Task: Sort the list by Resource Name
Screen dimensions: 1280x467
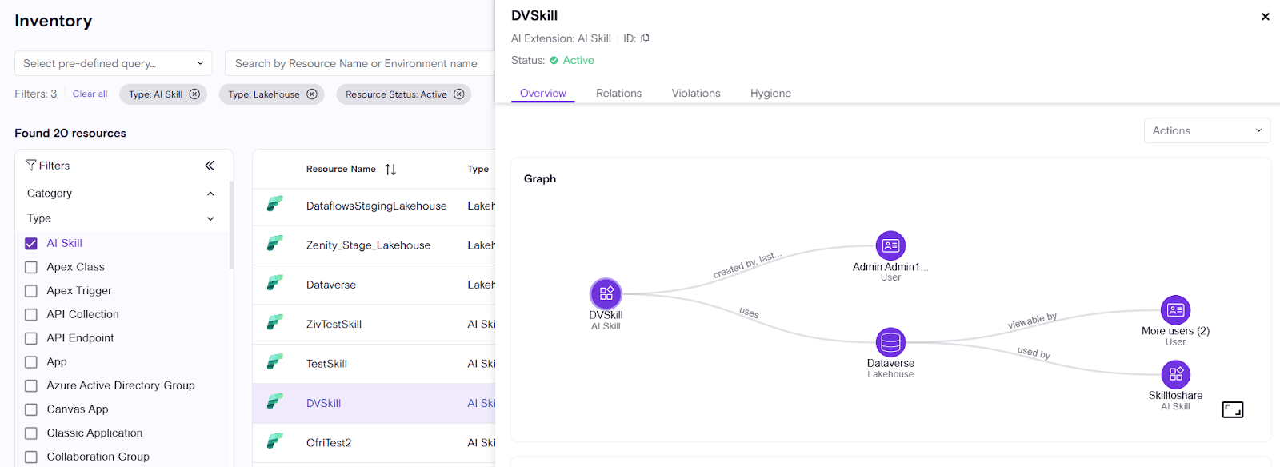Action: tap(390, 170)
